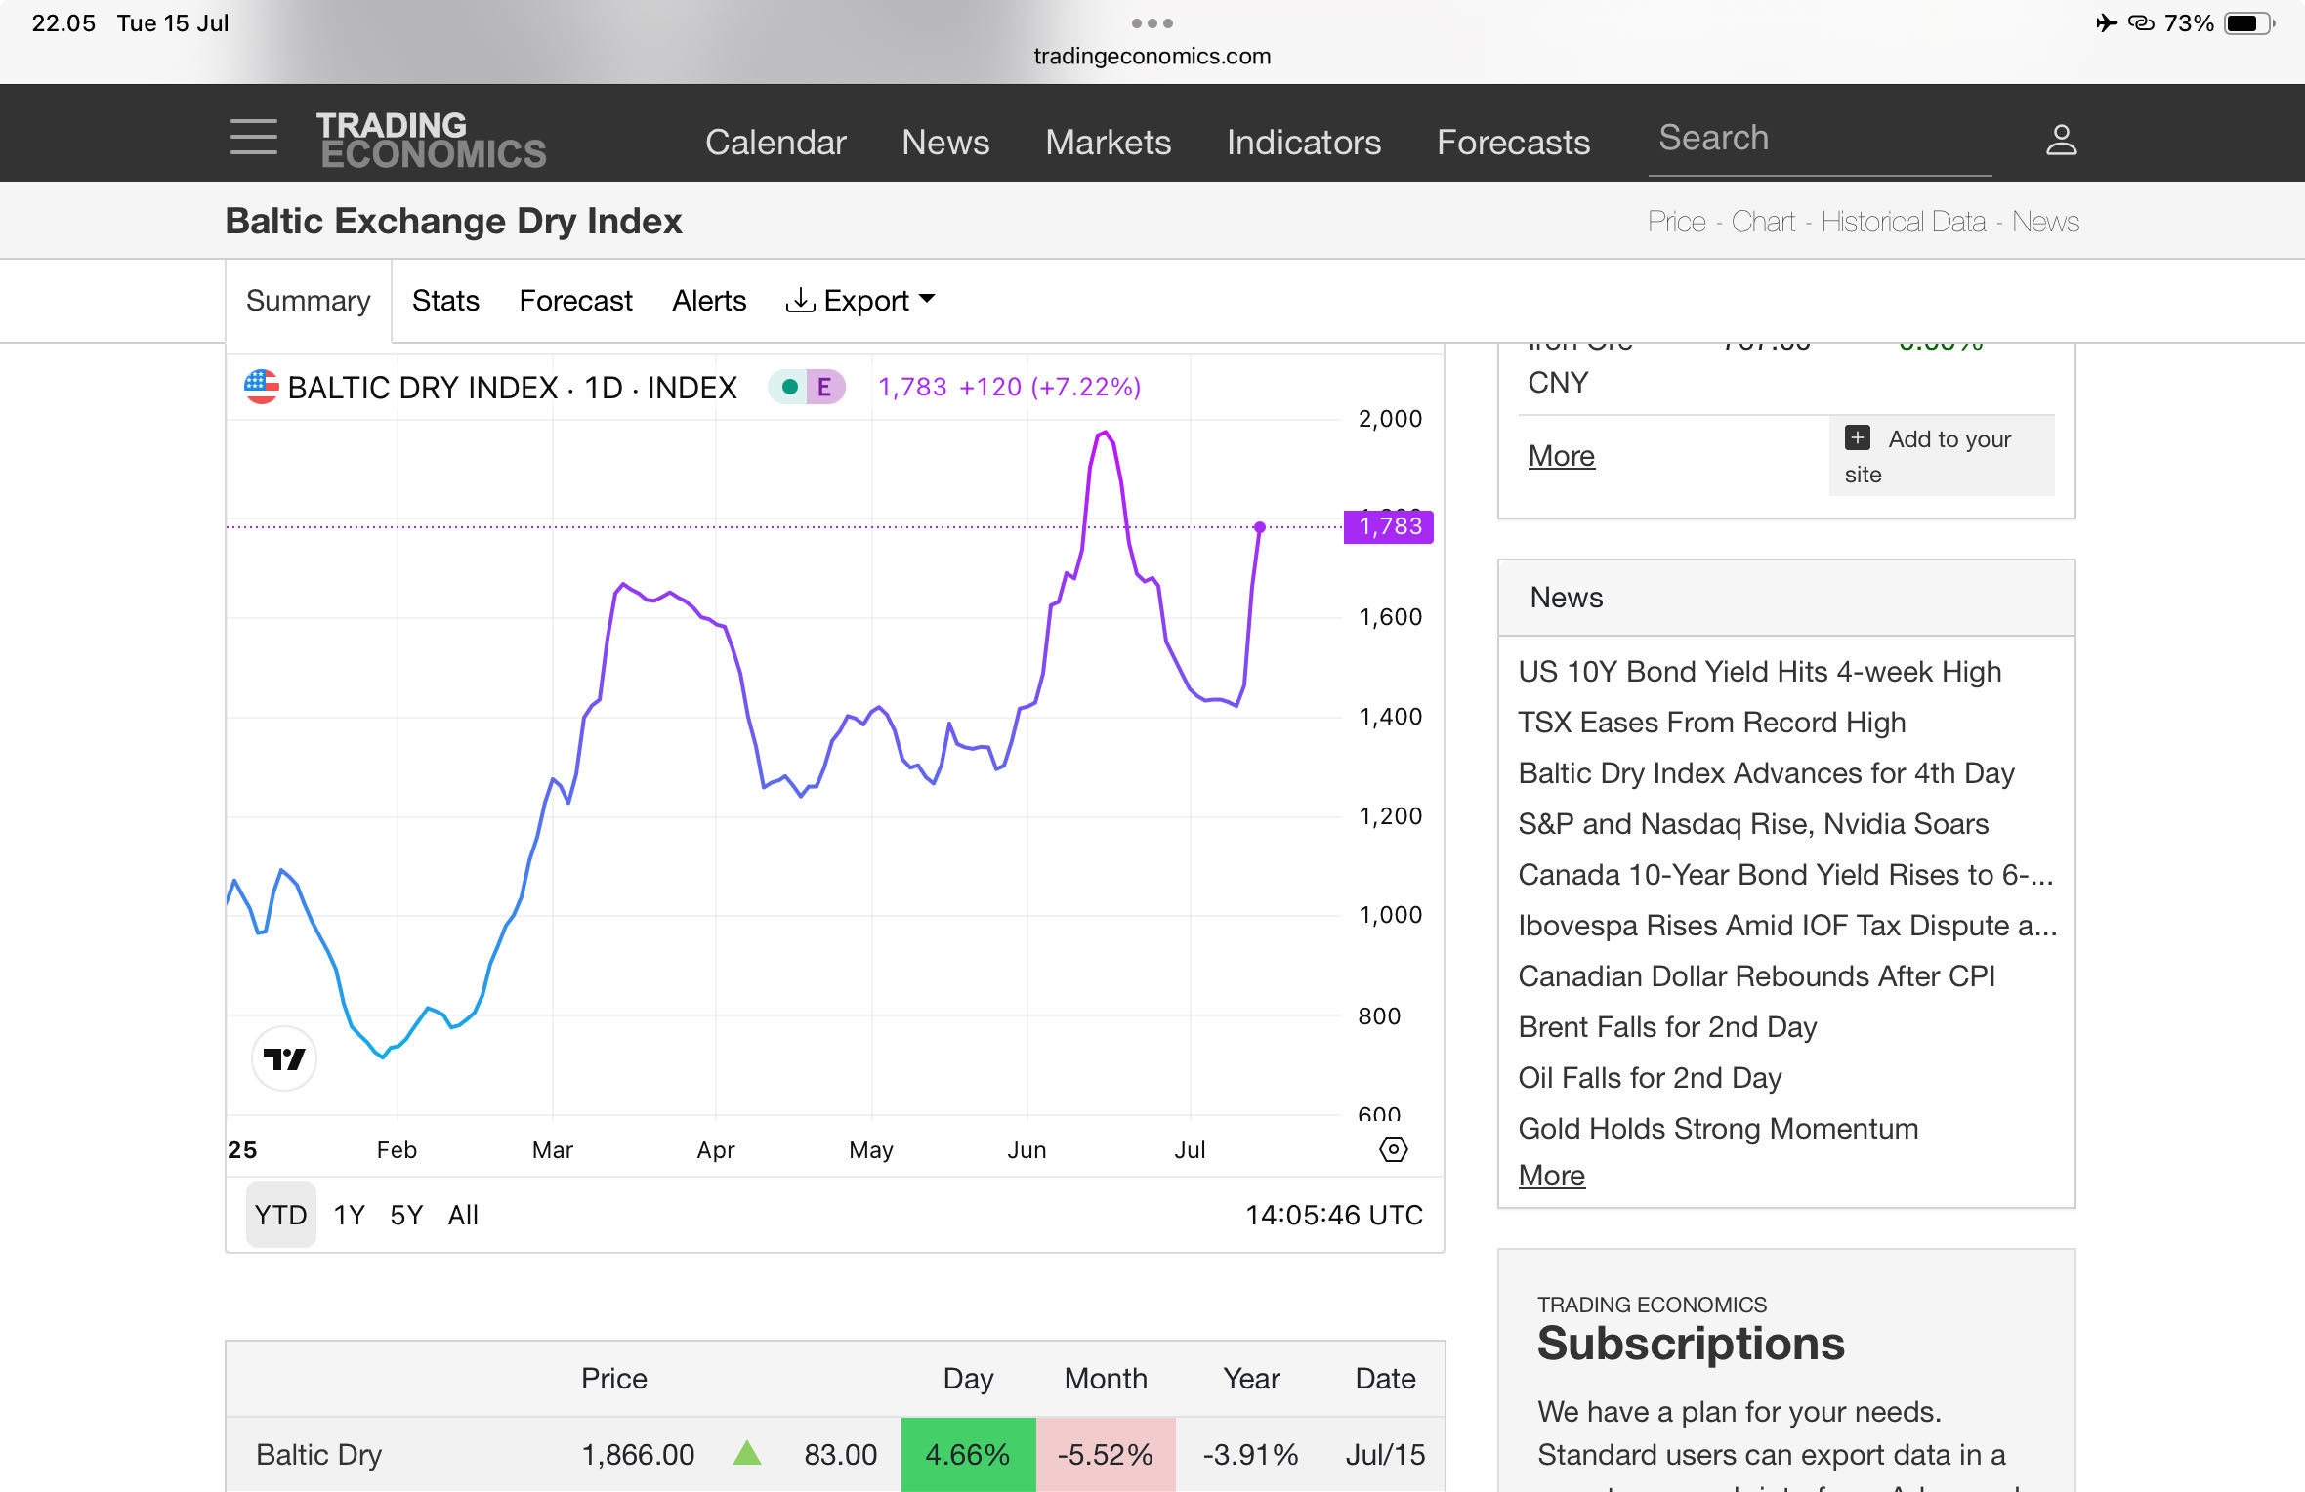Open Brent Falls for 2nd Day
2305x1492 pixels.
1667,1027
